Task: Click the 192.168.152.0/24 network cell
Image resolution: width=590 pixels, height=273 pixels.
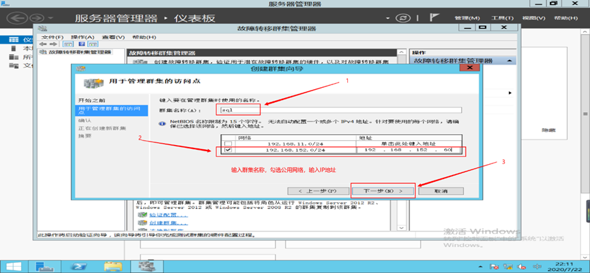Action: (x=295, y=150)
